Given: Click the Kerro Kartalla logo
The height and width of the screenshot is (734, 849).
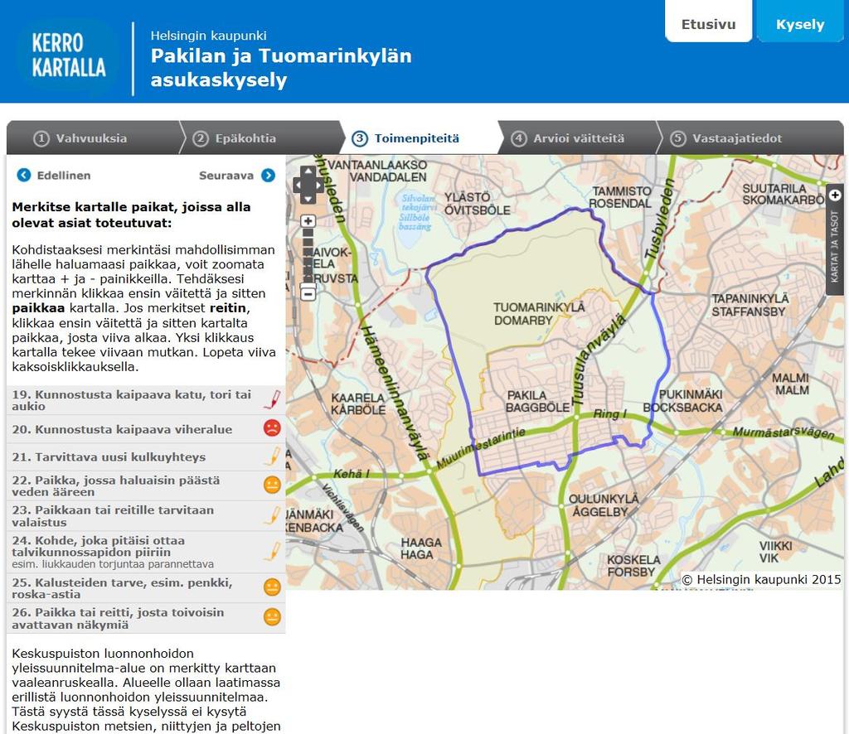Looking at the screenshot, I should [x=69, y=56].
